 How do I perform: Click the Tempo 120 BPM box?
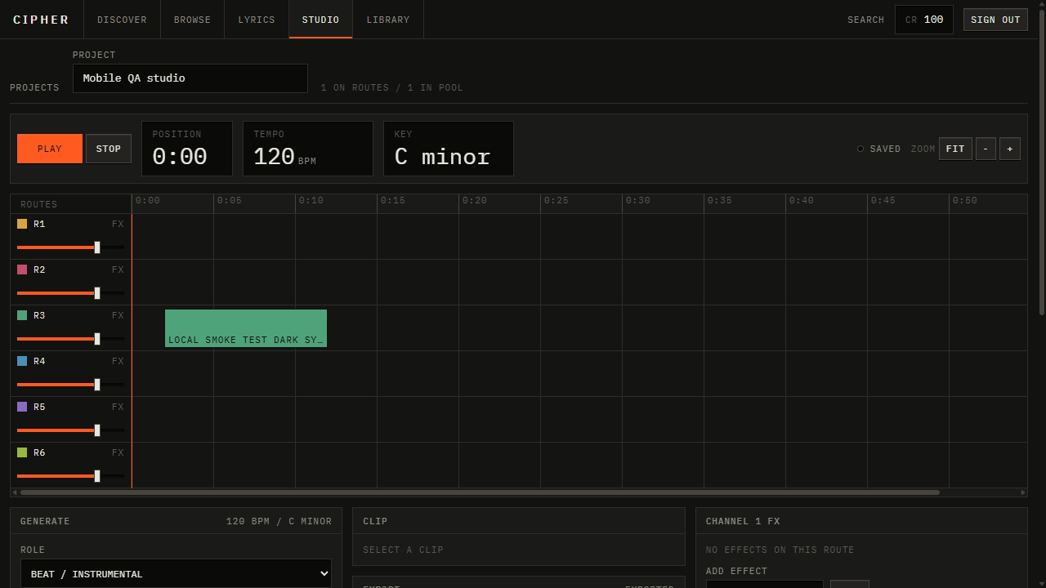pos(308,149)
